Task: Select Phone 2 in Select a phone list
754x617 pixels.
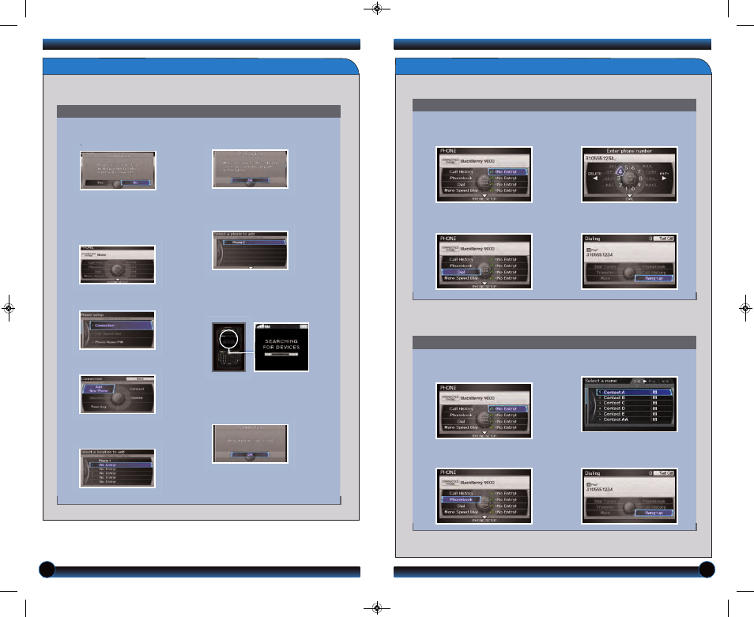Action: [x=253, y=243]
